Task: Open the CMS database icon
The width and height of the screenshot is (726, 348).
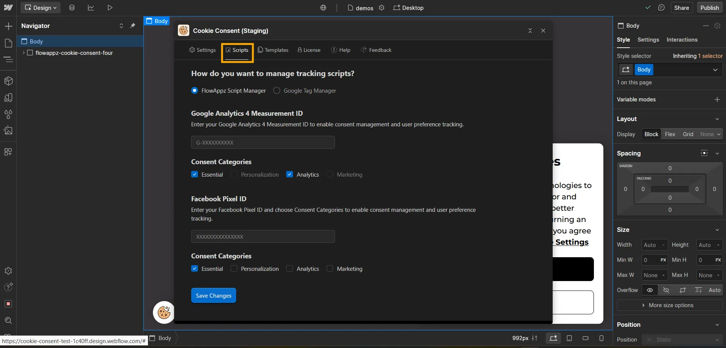Action: click(x=72, y=8)
